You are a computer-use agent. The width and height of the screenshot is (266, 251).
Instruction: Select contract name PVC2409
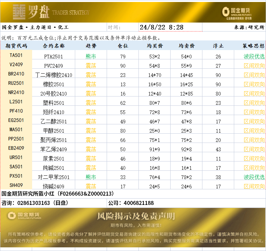[54, 66]
